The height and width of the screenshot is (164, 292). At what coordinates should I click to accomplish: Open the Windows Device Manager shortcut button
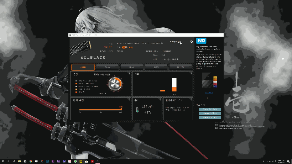pos(210,117)
